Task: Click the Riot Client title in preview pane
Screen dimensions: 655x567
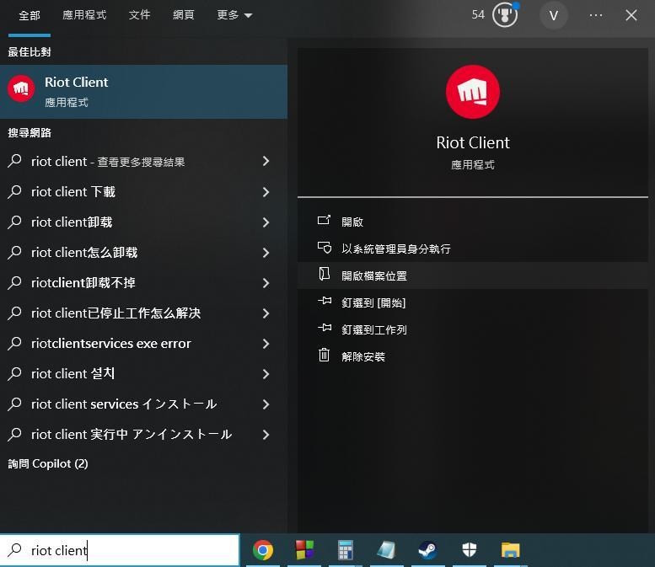Action: pos(472,142)
